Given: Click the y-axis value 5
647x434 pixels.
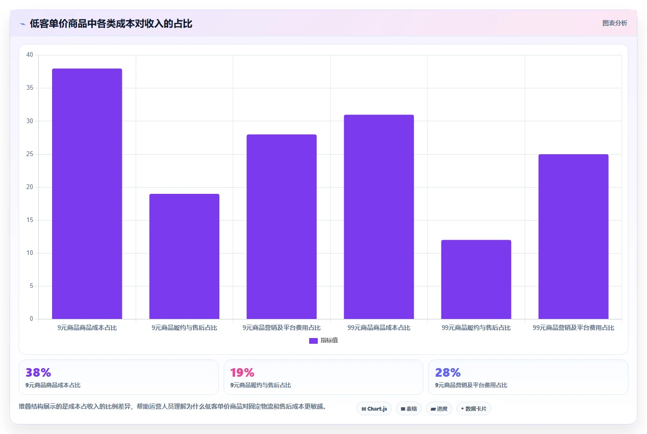Looking at the screenshot, I should point(32,286).
